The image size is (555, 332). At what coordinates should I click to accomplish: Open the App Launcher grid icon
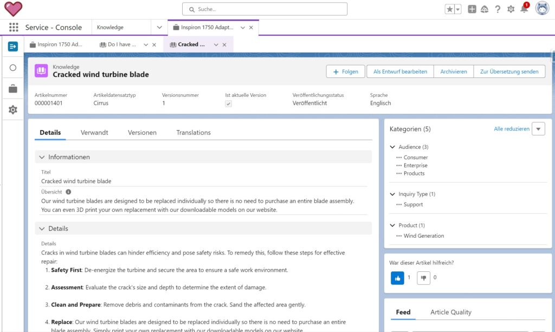coord(14,27)
